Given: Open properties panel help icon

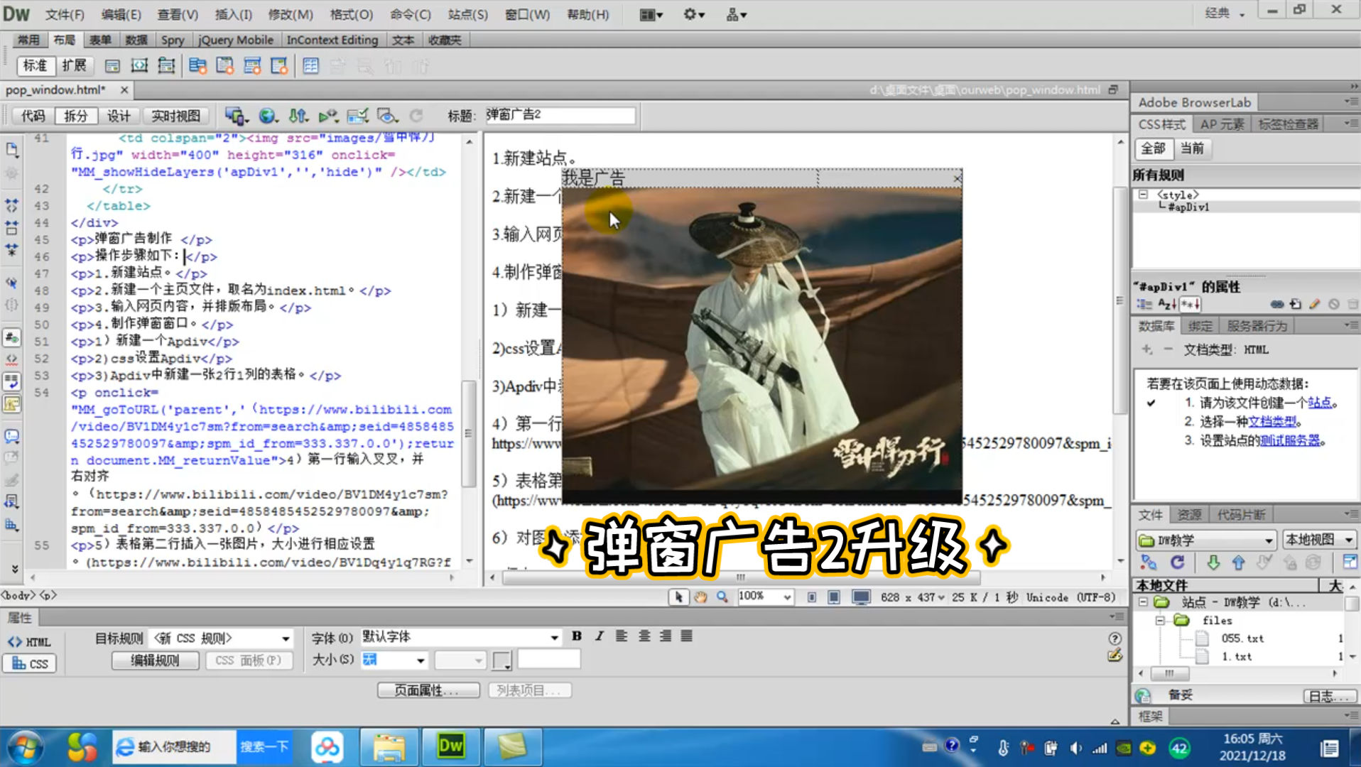Looking at the screenshot, I should pos(1115,638).
